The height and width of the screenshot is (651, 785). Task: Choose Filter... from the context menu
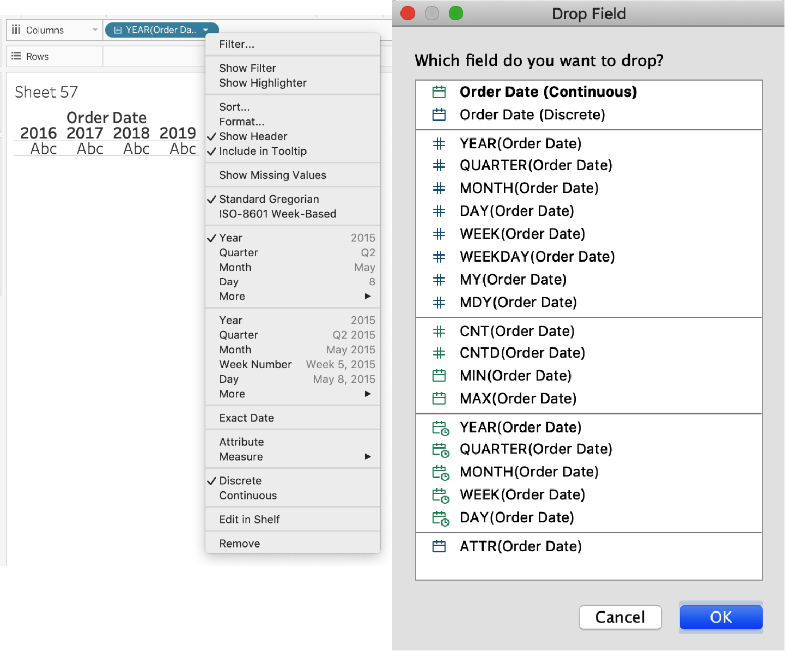(x=293, y=44)
